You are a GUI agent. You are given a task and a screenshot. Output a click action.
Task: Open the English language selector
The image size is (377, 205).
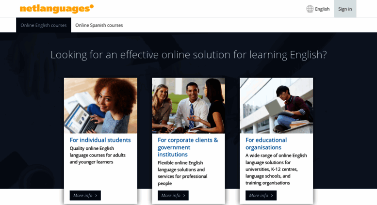click(318, 9)
